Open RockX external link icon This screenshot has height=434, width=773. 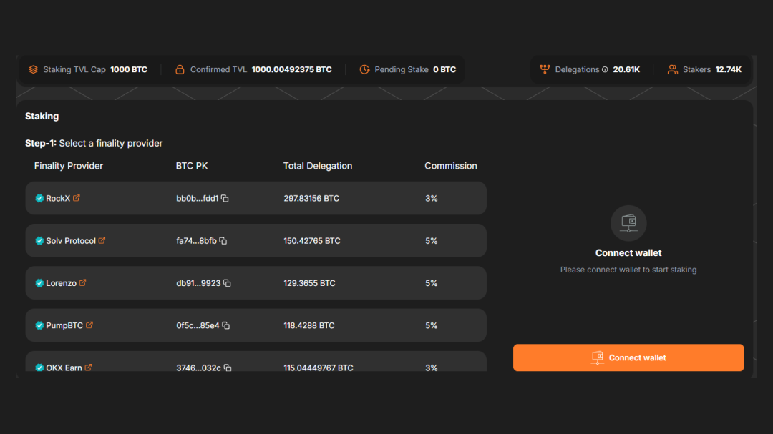pos(77,198)
